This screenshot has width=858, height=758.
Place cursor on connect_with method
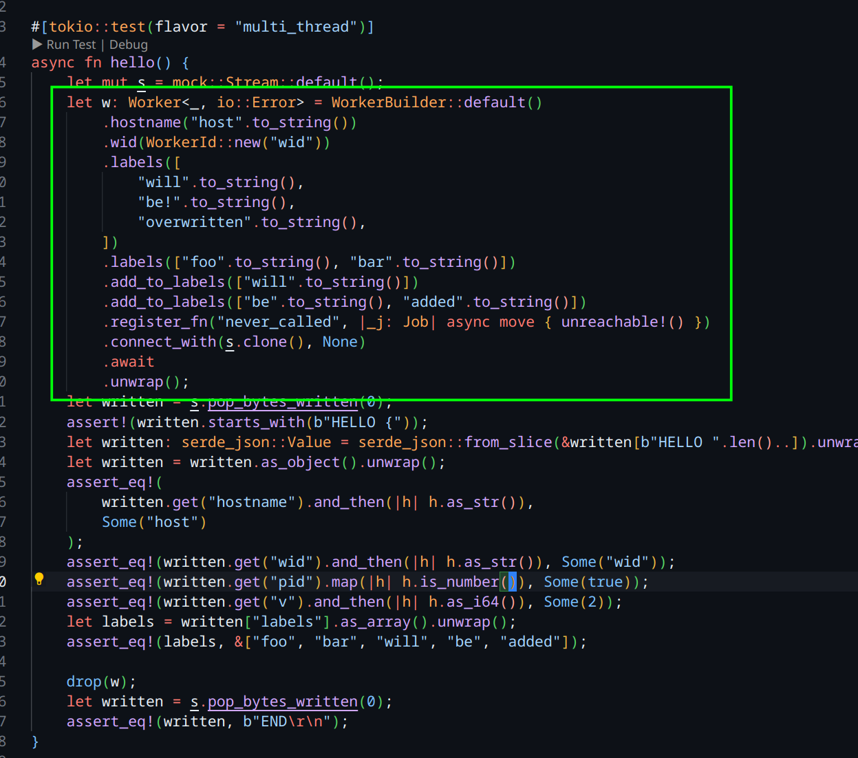tap(163, 342)
